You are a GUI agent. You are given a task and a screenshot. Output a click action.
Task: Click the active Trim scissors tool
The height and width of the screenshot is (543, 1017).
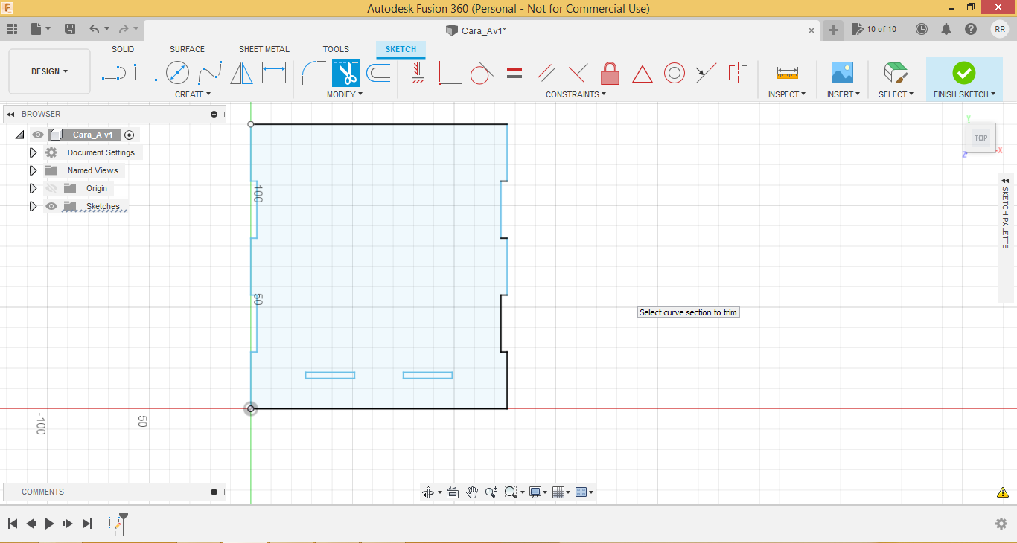coord(346,73)
